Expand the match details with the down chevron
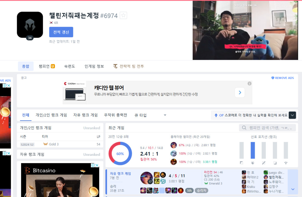This screenshot has height=197, width=302. pos(293,189)
